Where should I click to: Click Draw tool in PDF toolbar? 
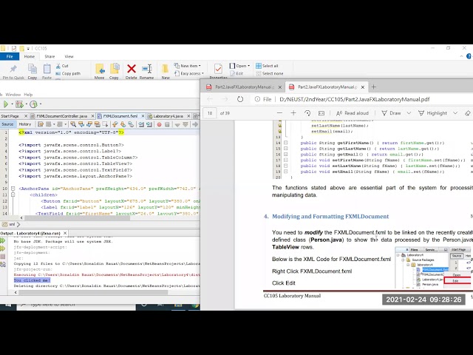(391, 113)
